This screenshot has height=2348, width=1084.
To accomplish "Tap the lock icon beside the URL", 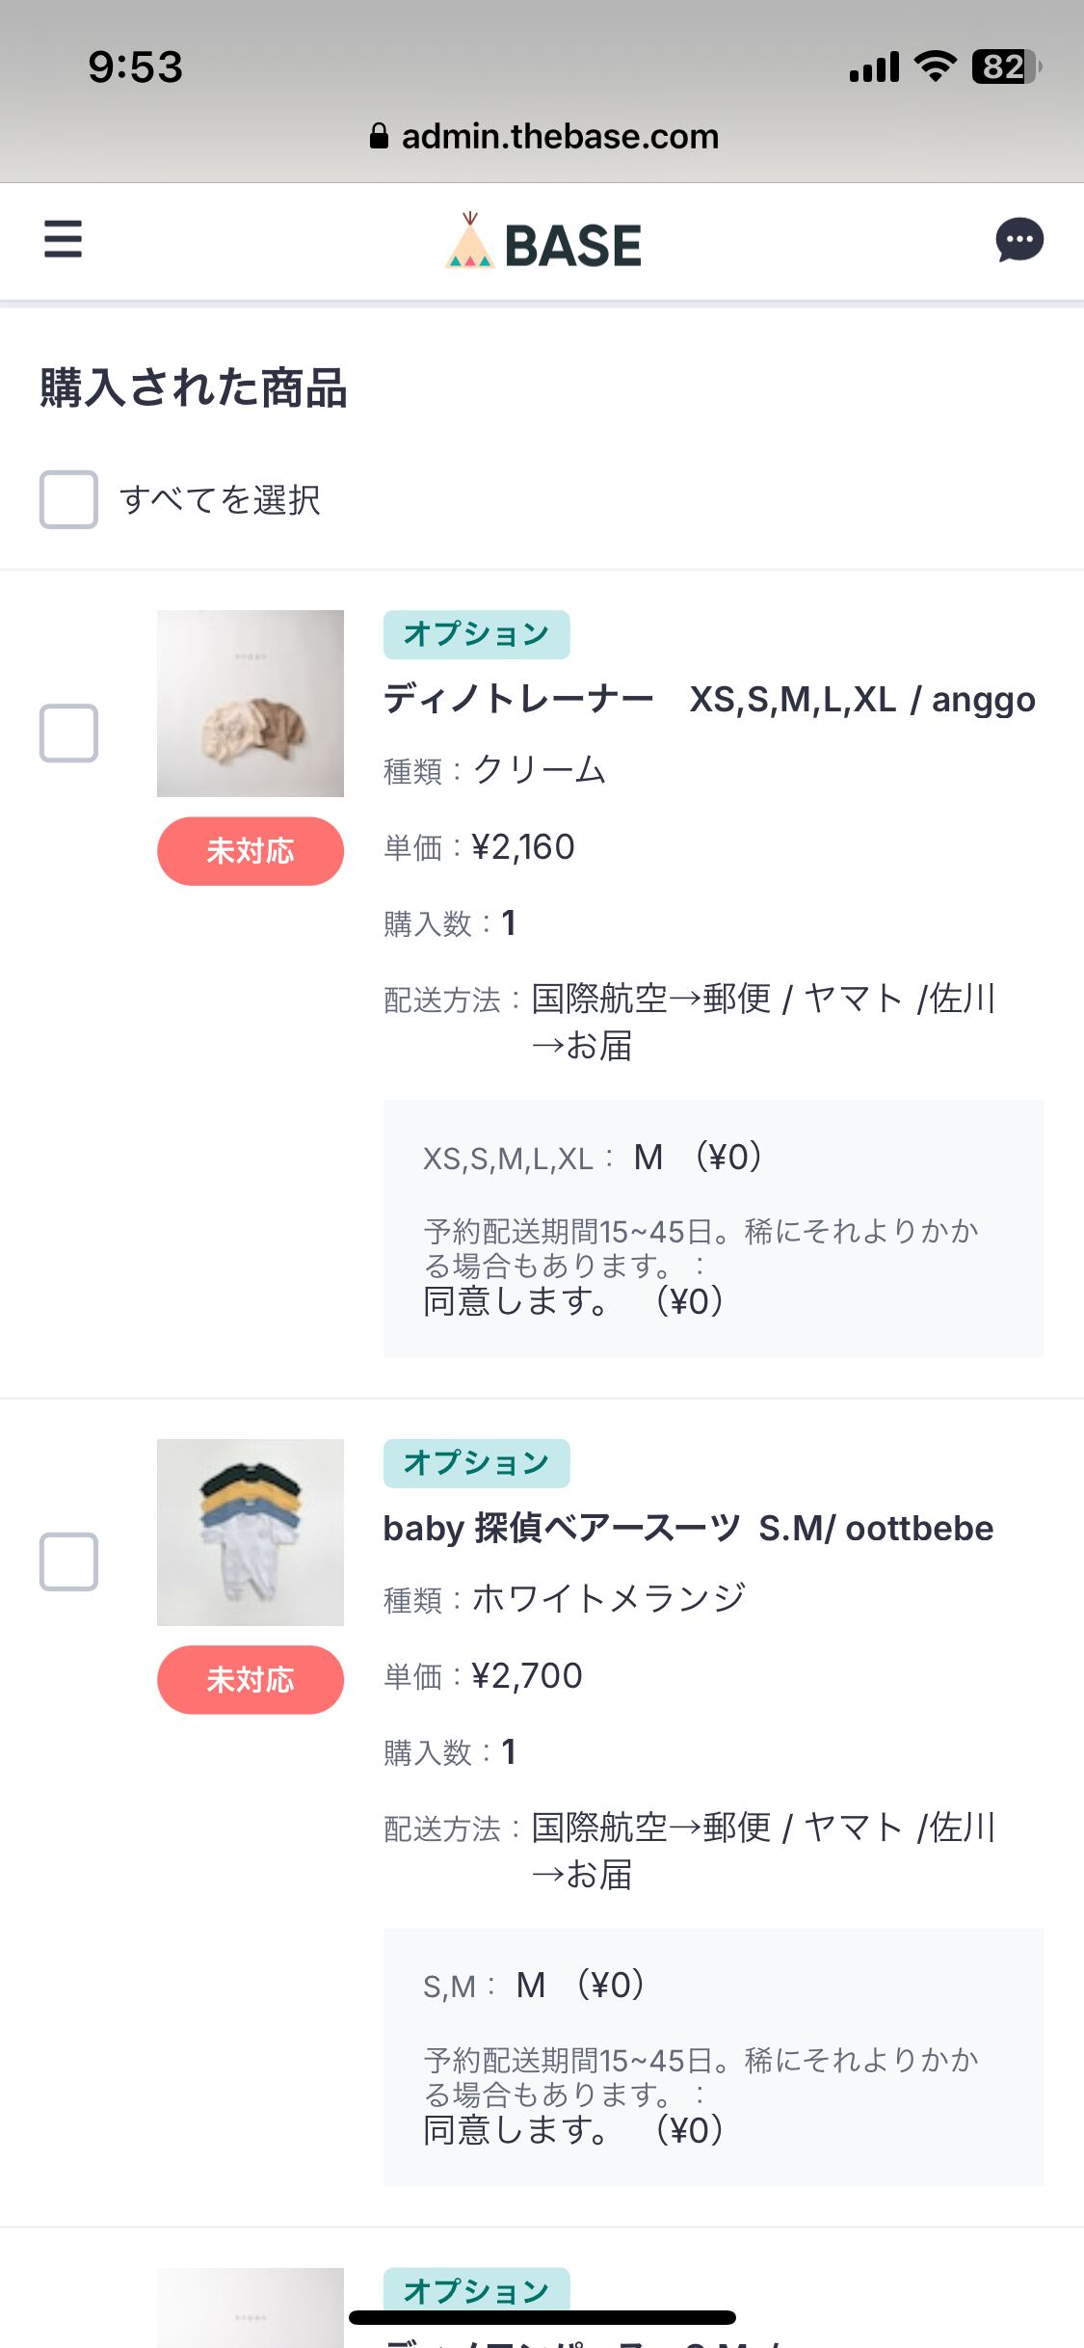I will pos(379,136).
